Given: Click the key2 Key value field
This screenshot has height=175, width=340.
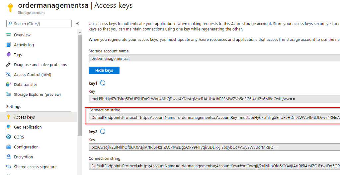Looking at the screenshot, I should click(214, 147).
